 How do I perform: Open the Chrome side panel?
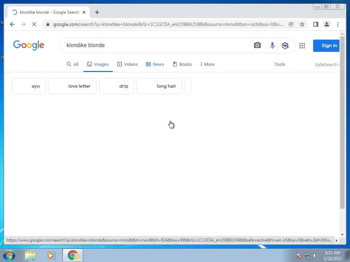point(315,24)
